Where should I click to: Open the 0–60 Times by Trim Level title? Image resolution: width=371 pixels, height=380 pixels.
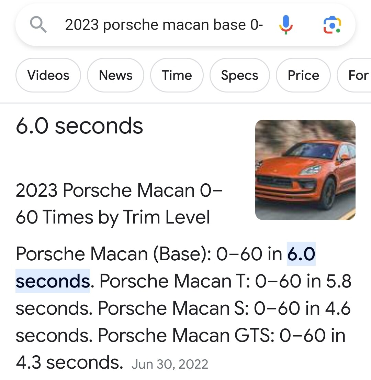(x=119, y=204)
